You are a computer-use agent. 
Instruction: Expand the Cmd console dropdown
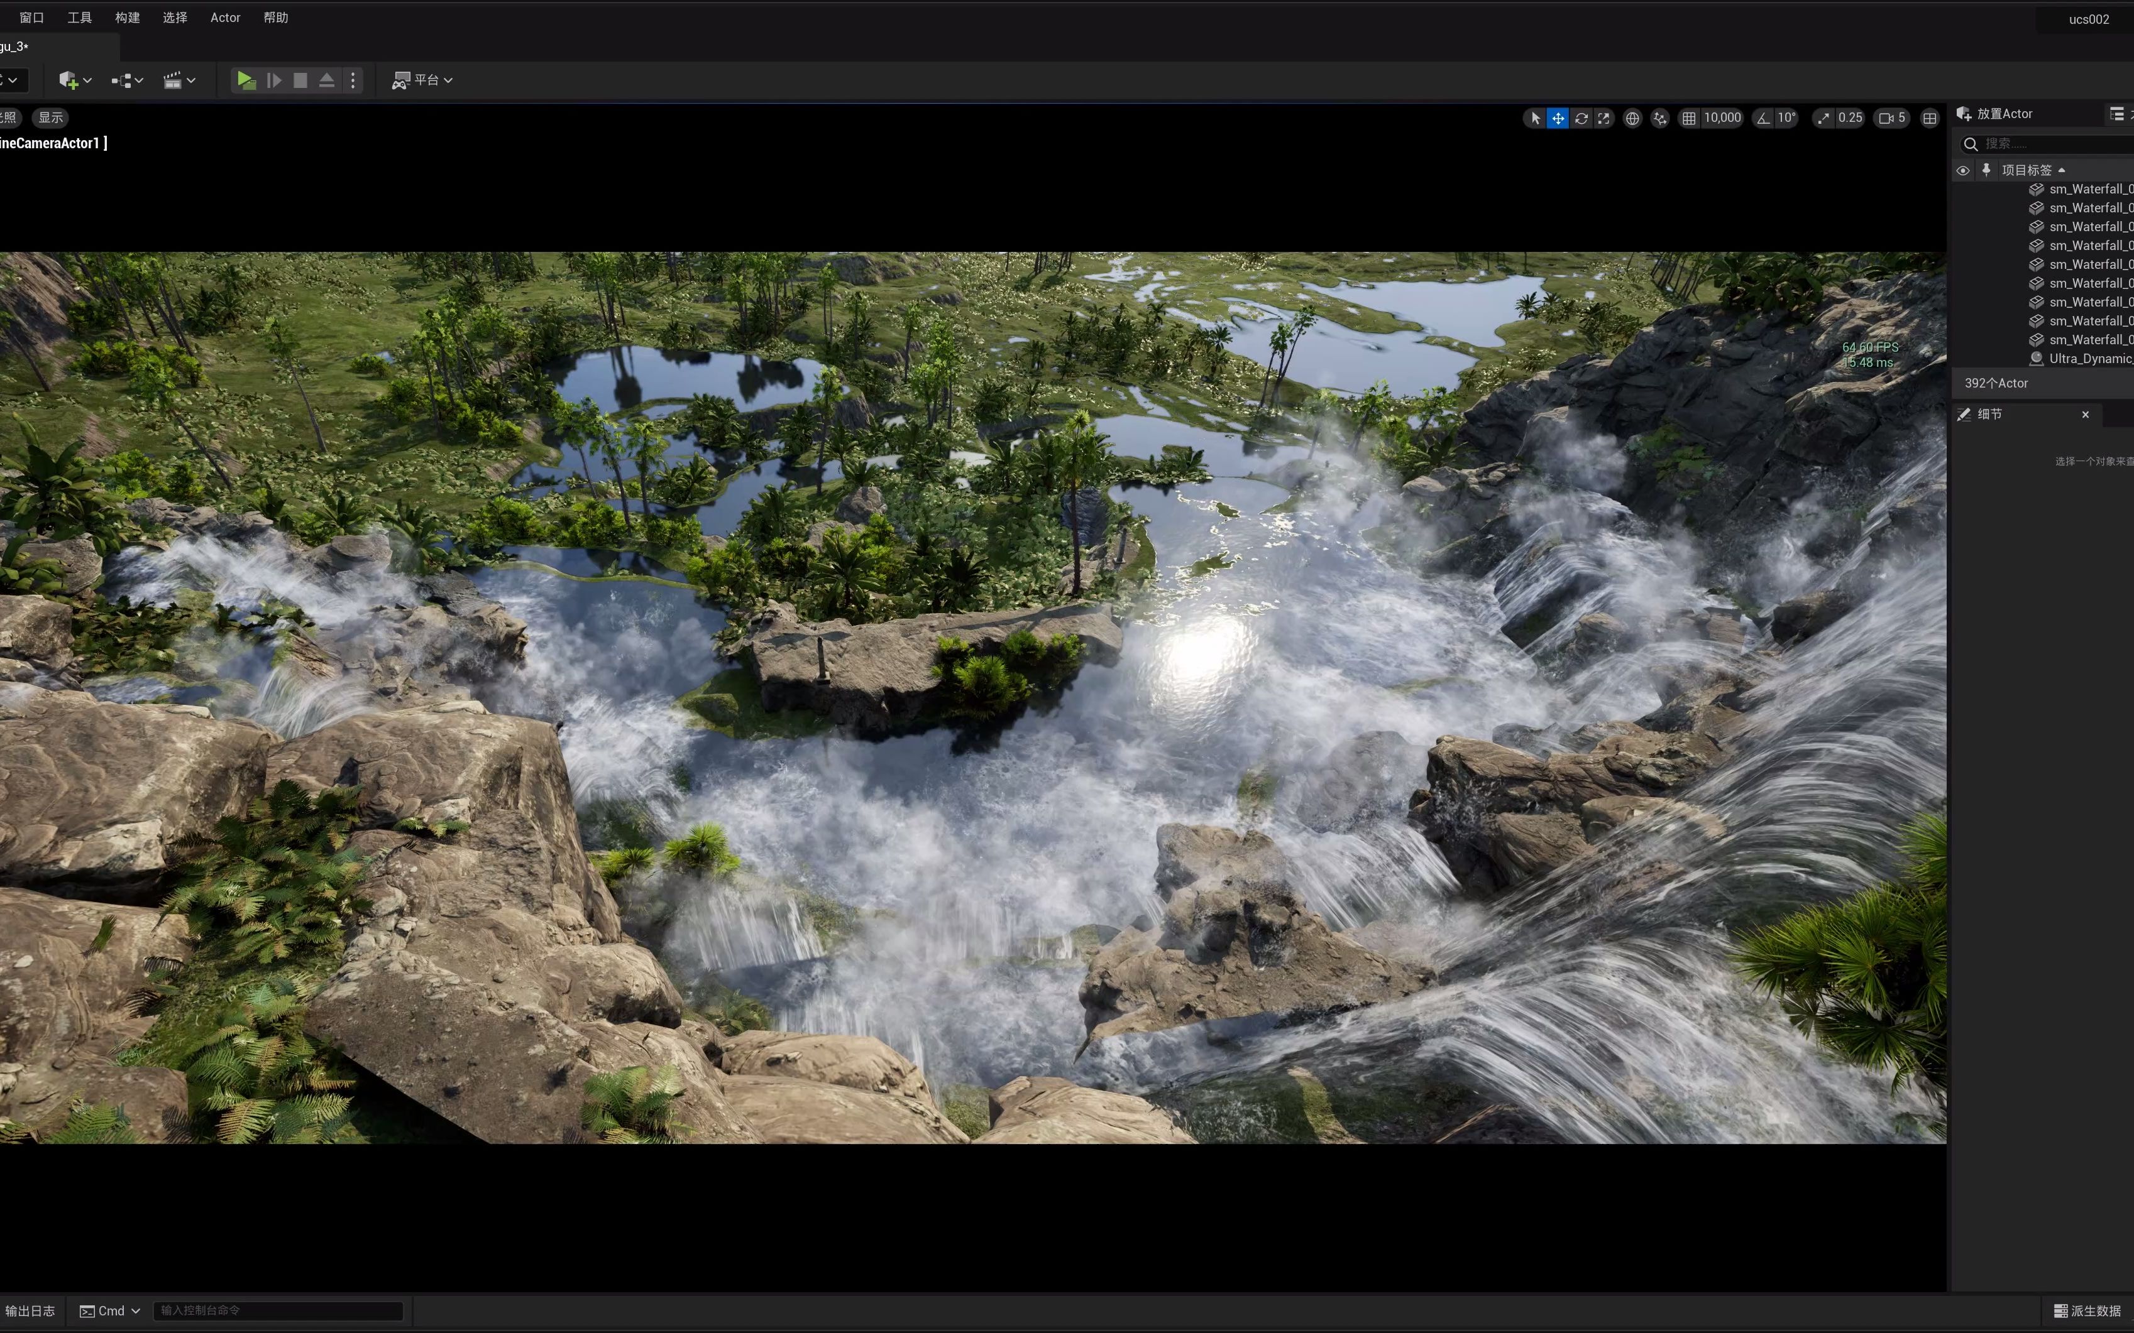pos(136,1310)
